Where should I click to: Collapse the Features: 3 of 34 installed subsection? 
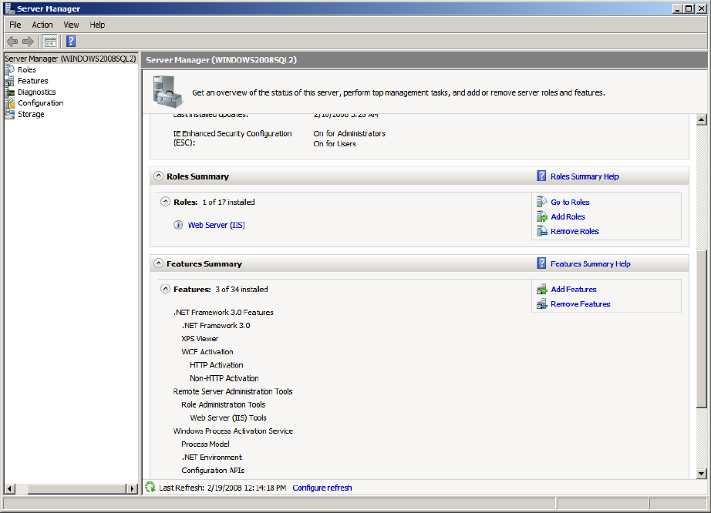coord(166,289)
